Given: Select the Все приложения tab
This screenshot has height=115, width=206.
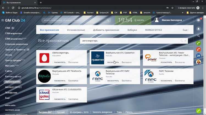Looking at the screenshot, I should 49,30.
